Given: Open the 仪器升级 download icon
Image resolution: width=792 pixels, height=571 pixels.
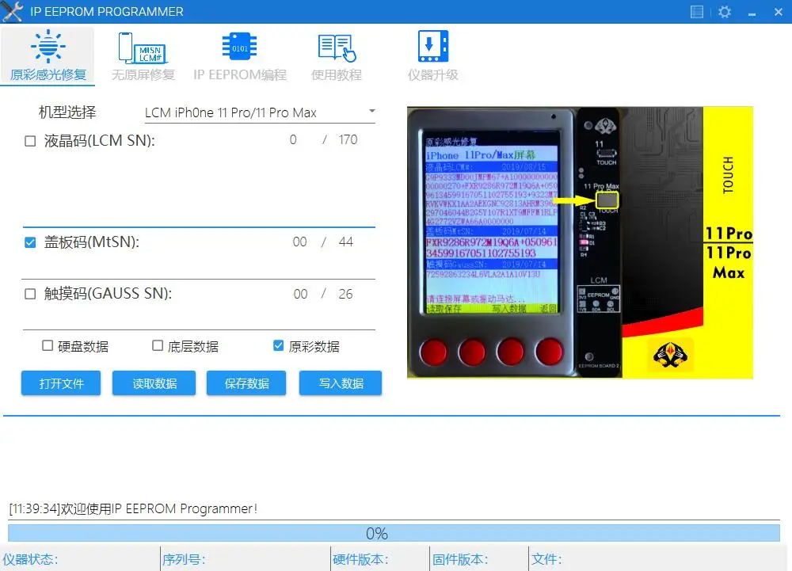Looking at the screenshot, I should pos(433,46).
